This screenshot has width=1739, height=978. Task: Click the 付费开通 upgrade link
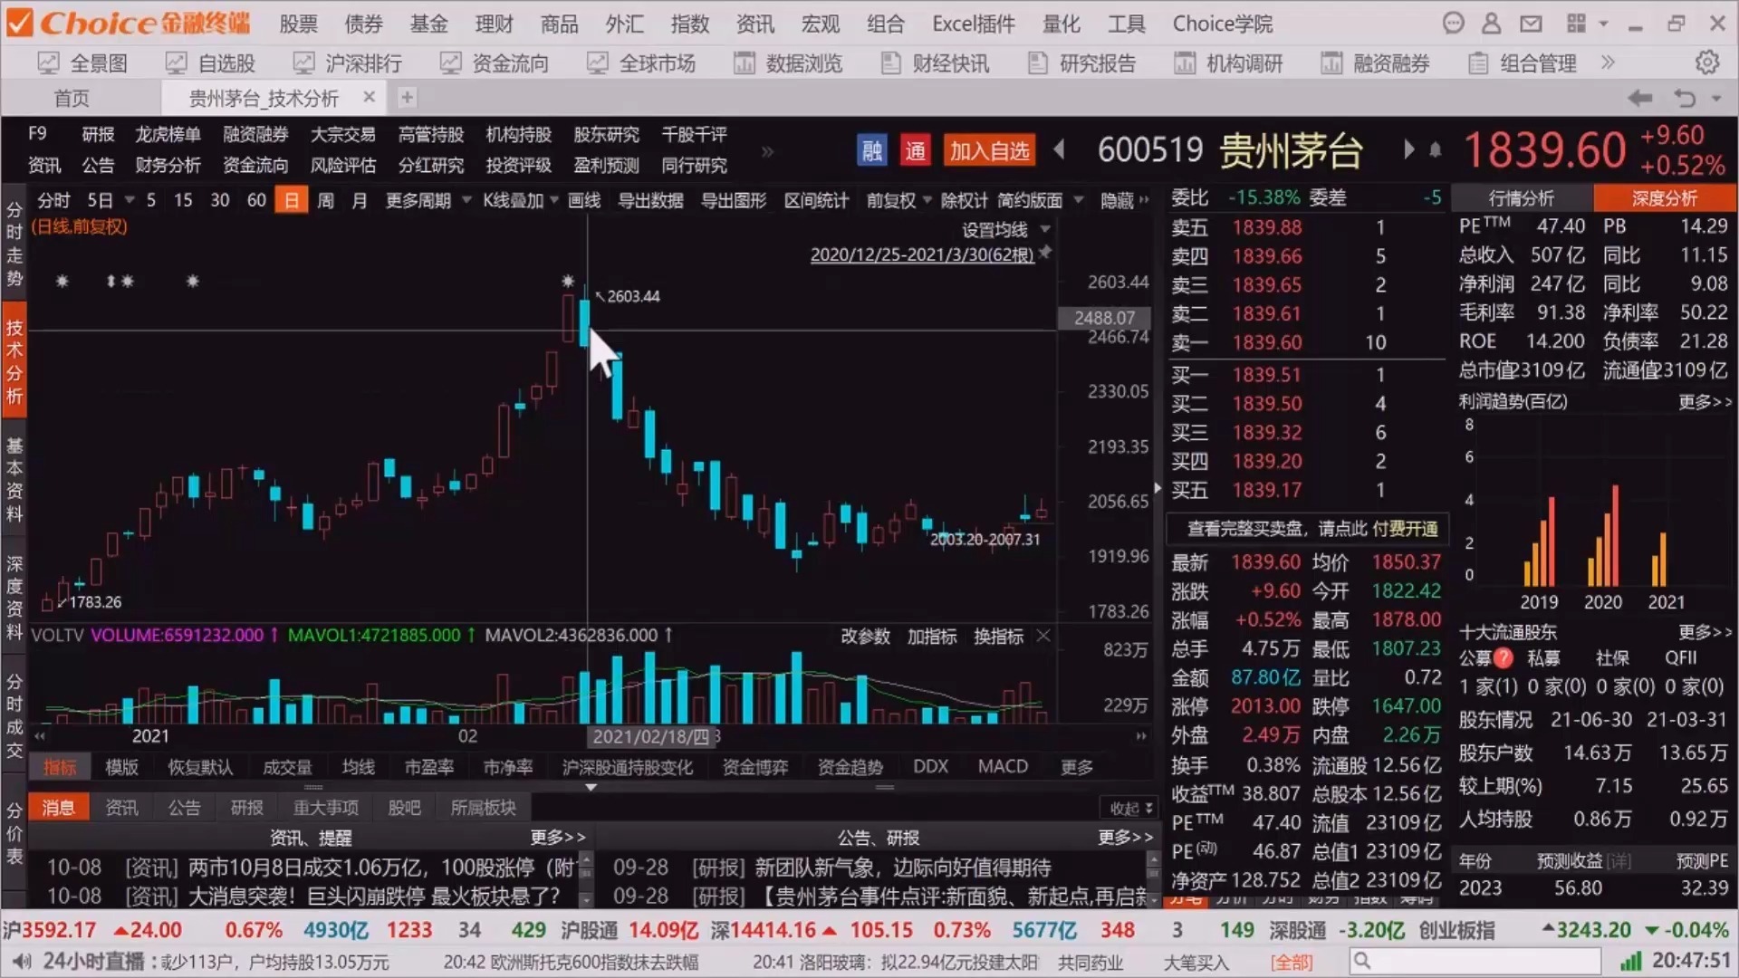1405,530
